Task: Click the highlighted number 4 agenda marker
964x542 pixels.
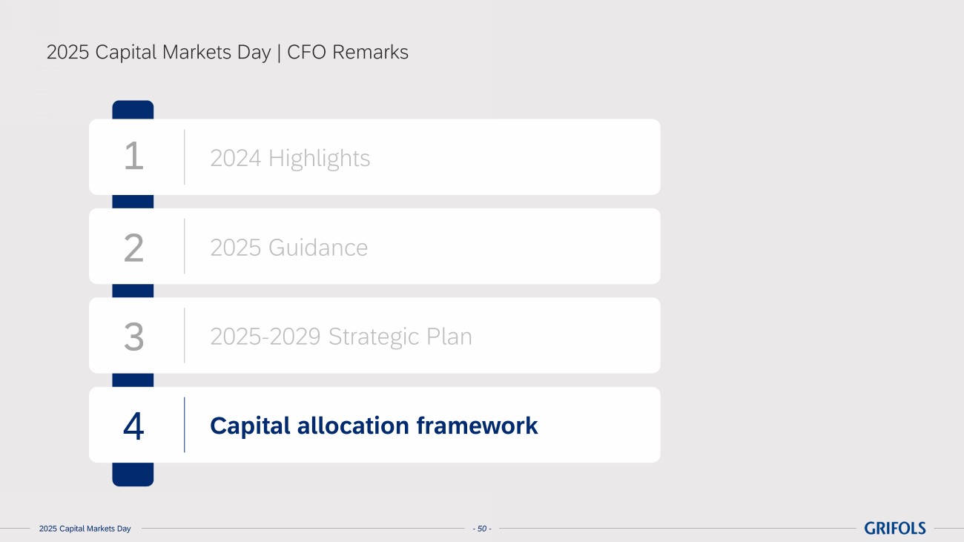Action: pos(133,426)
